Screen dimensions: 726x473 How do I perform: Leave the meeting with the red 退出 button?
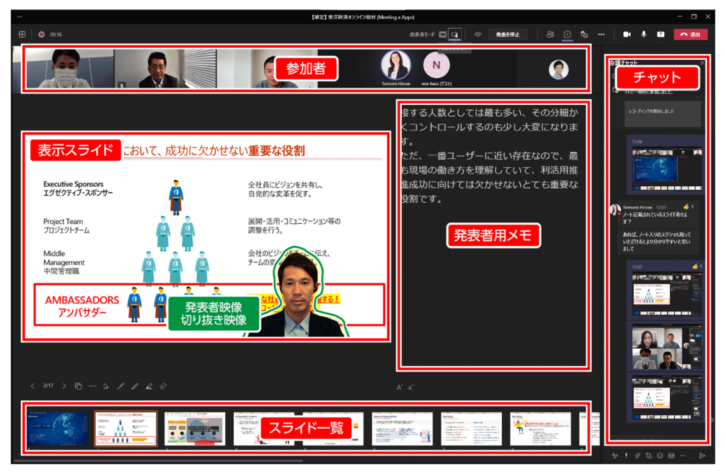[x=690, y=34]
